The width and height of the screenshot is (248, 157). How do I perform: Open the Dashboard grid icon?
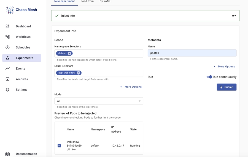pyautogui.click(x=7, y=26)
